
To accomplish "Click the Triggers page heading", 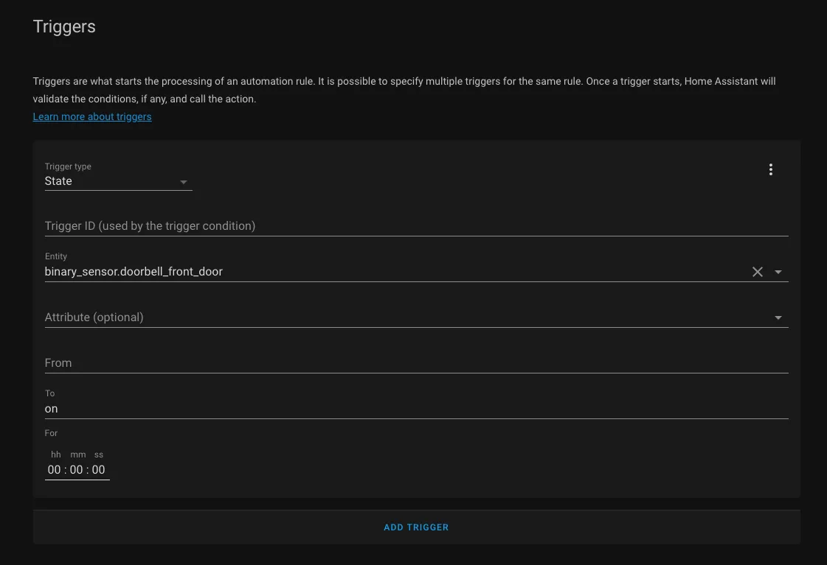I will click(x=63, y=27).
